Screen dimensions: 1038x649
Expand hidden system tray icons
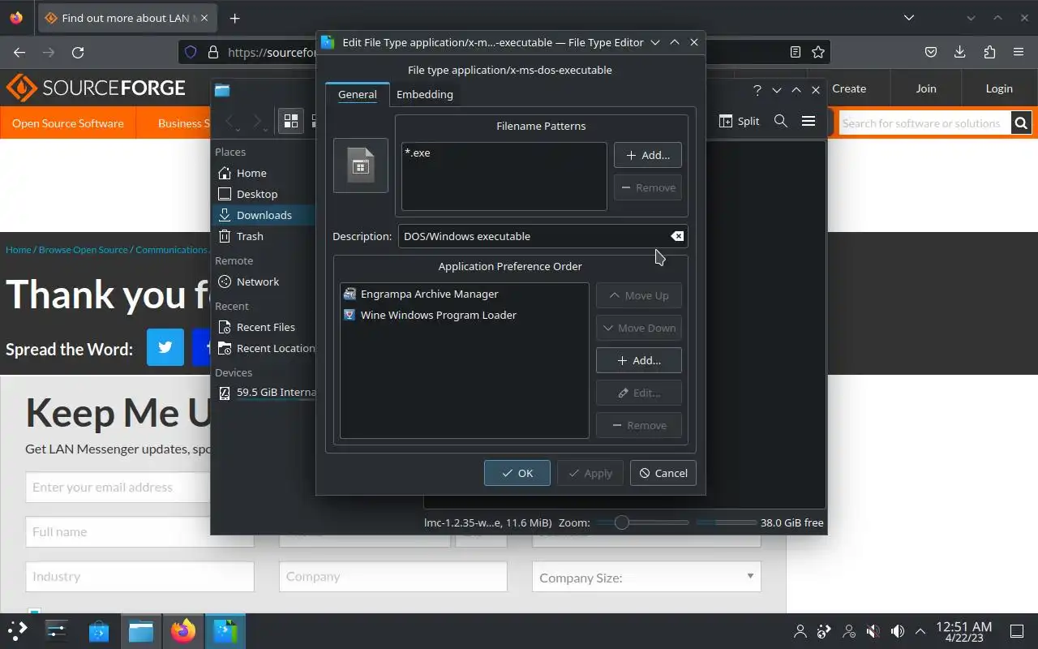tap(920, 631)
